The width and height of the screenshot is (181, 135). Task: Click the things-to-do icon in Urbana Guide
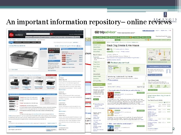[x=165, y=86]
